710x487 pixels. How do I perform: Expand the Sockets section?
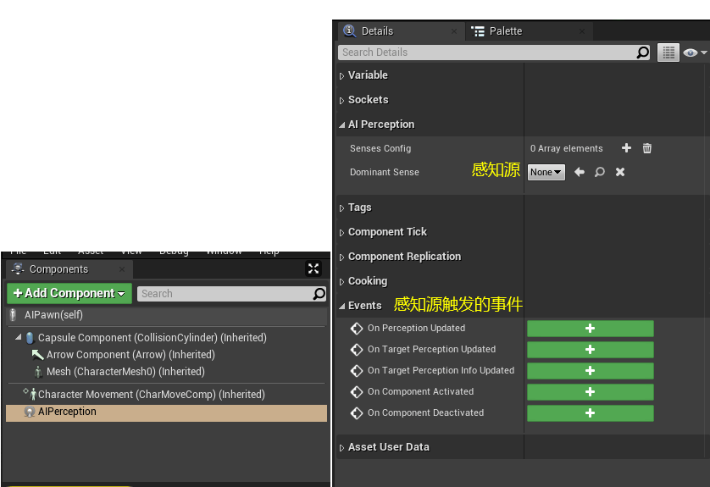(x=342, y=100)
